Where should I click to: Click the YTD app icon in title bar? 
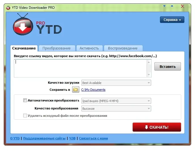[8, 8]
